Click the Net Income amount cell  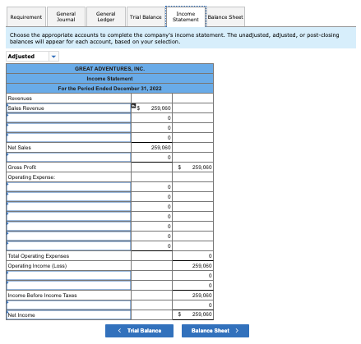pos(192,314)
